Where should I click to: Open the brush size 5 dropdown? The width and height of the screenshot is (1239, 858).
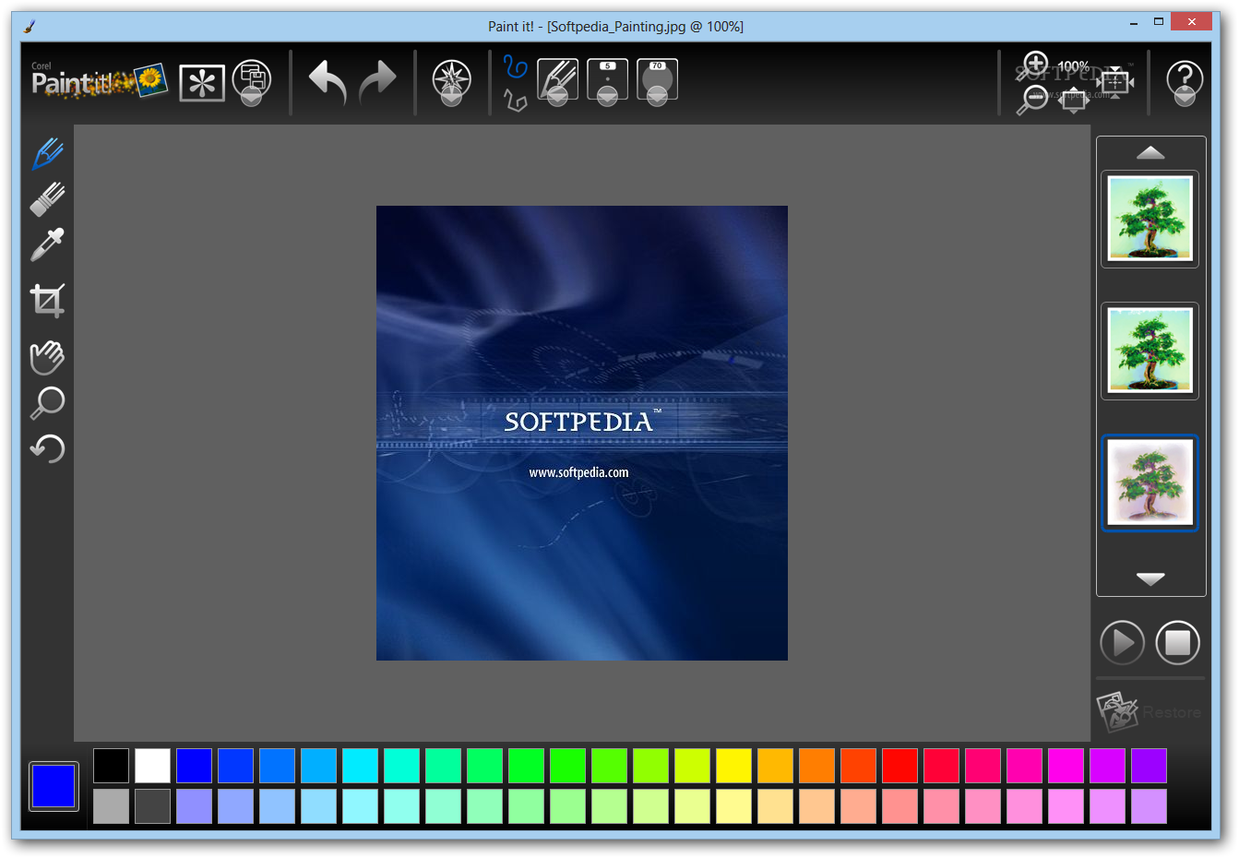point(607,82)
